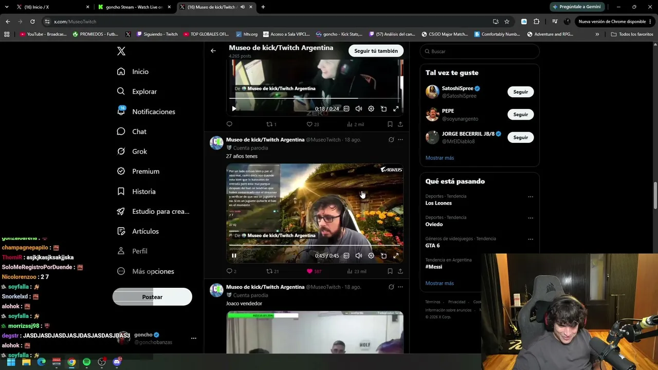Go back with the profile header arrow

tap(213, 51)
